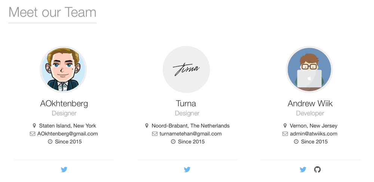Open Turna's Twitter profile icon
The image size is (374, 182).
tap(187, 170)
